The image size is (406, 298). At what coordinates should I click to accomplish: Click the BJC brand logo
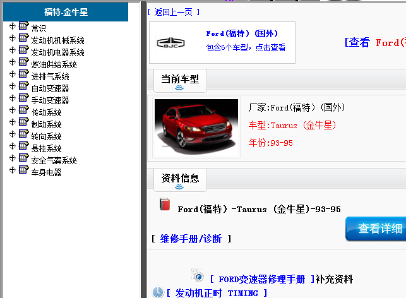pos(171,43)
